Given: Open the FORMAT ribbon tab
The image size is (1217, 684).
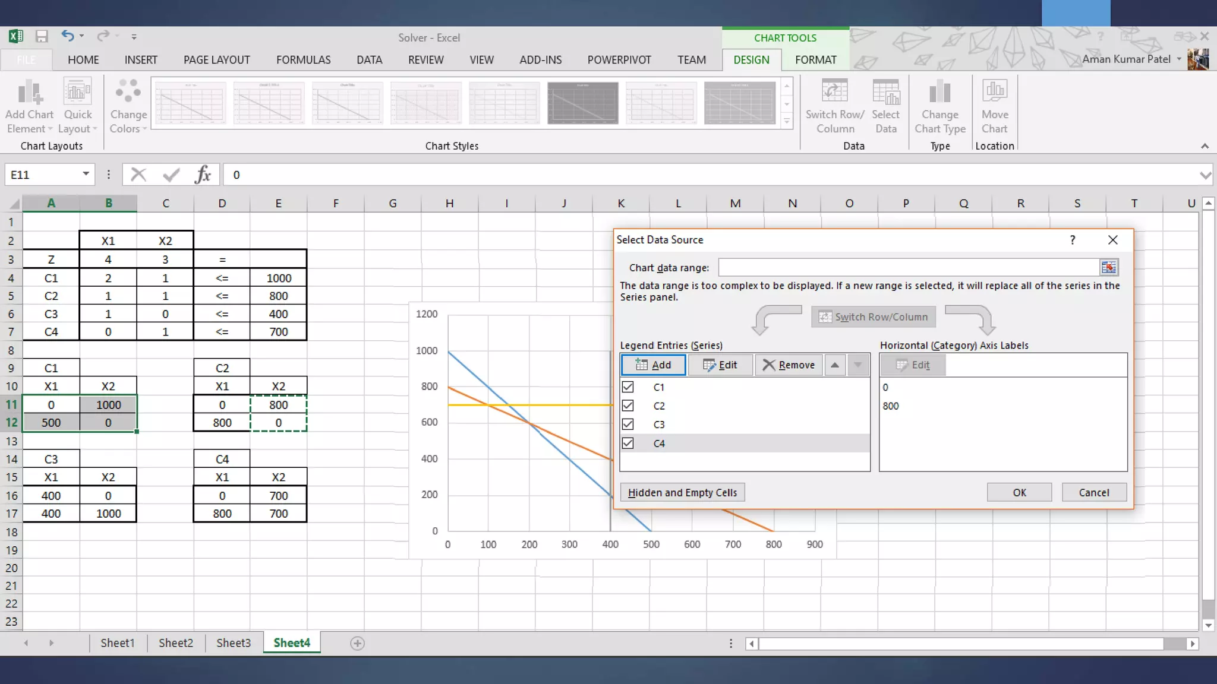Looking at the screenshot, I should pyautogui.click(x=815, y=60).
